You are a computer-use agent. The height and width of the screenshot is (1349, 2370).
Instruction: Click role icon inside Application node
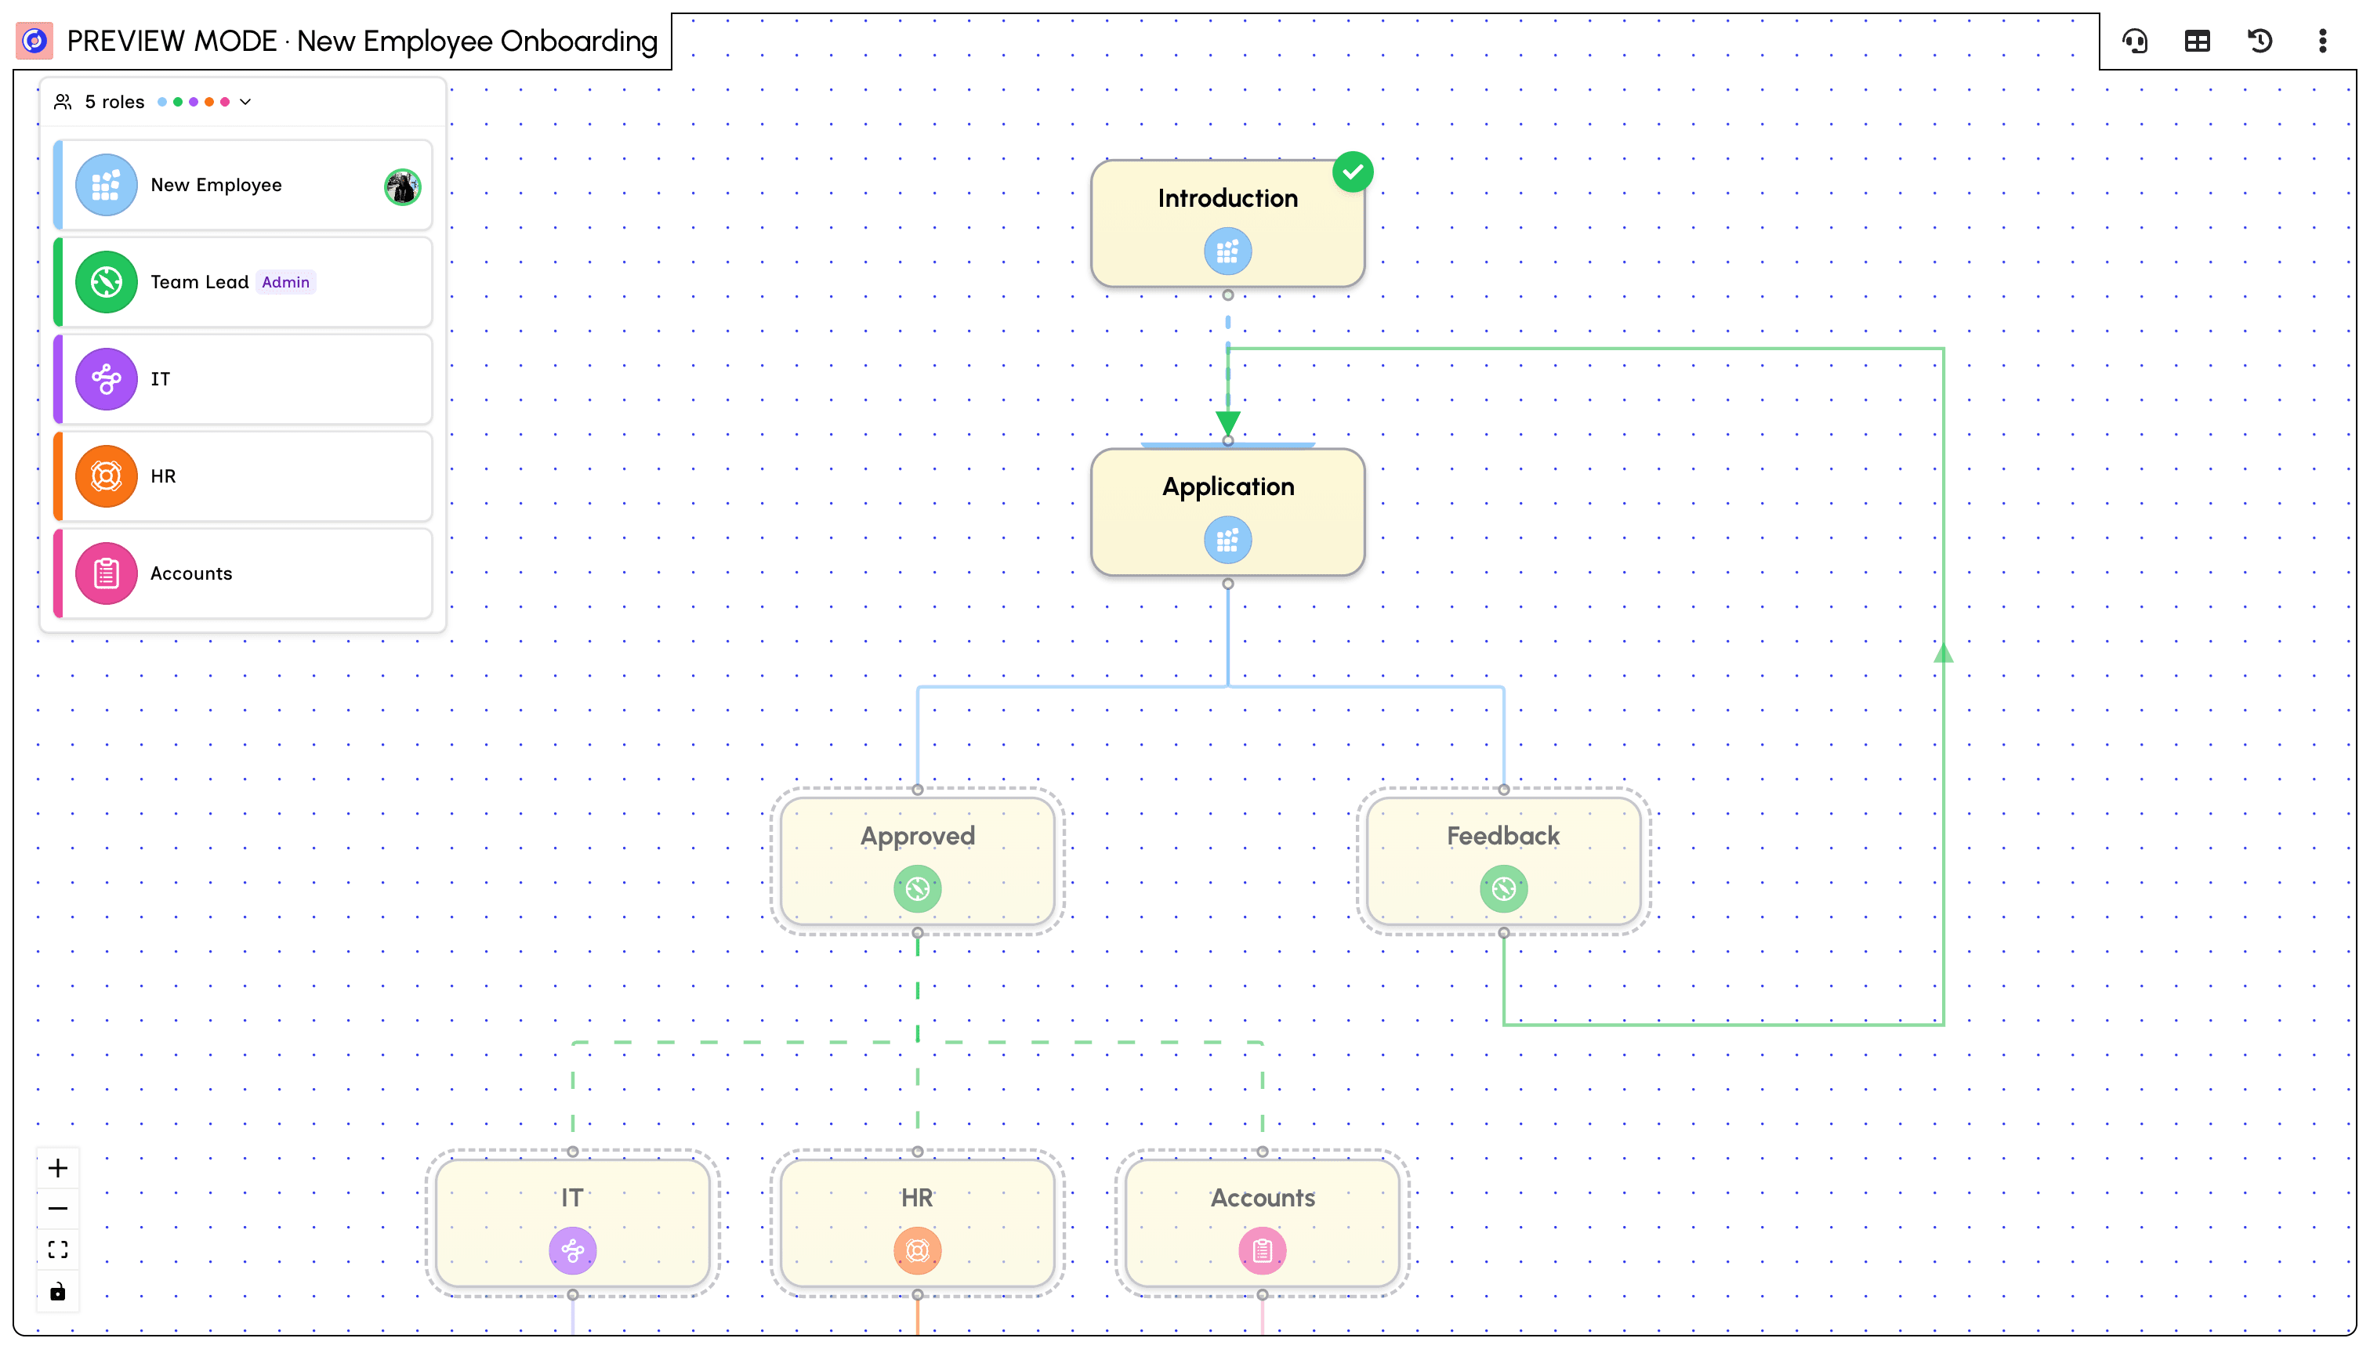pyautogui.click(x=1227, y=541)
